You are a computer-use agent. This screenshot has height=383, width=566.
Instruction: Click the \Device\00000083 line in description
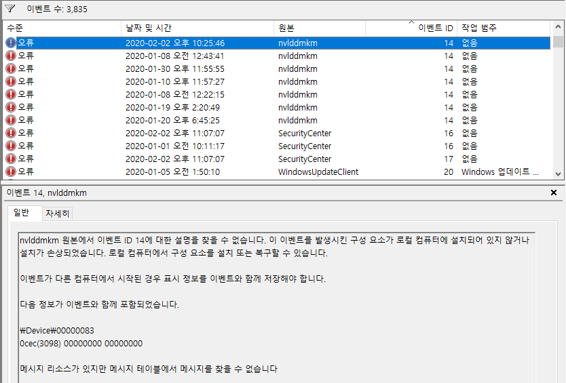57,330
